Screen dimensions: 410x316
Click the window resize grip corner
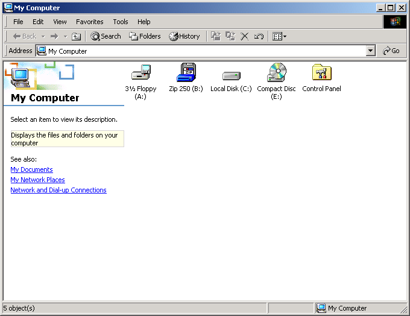404,309
